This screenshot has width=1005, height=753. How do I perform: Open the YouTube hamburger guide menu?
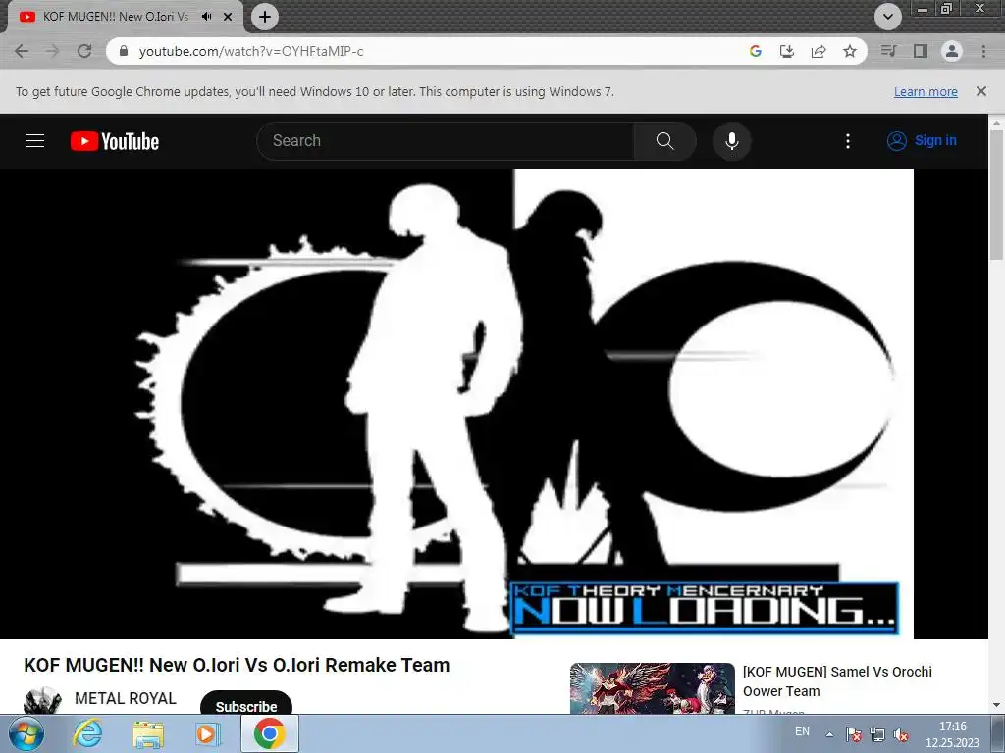(35, 141)
